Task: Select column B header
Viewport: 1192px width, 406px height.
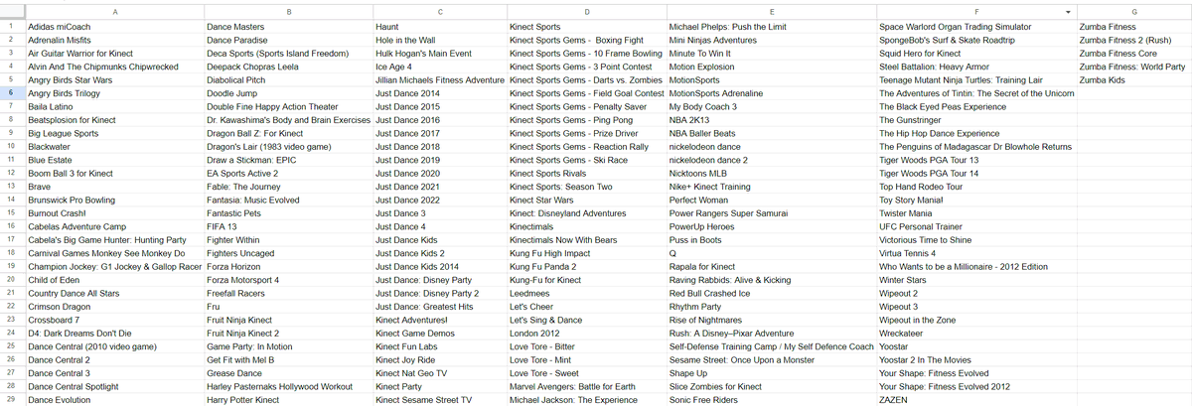Action: point(288,12)
